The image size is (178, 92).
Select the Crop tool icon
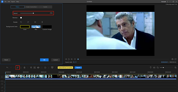point(31,68)
